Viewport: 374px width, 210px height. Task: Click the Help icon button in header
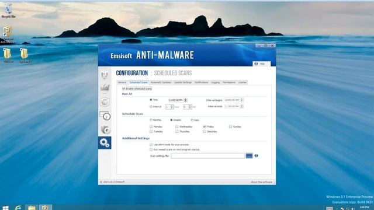tap(261, 64)
